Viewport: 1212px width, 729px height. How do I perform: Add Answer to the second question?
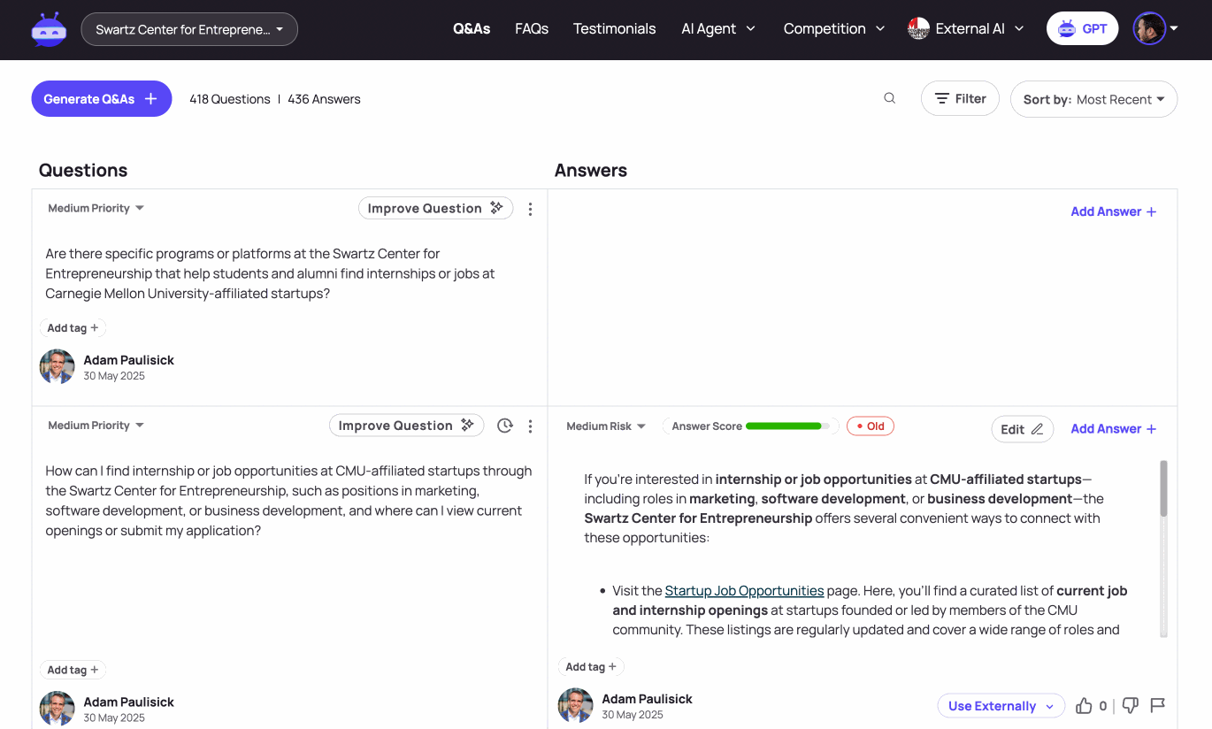click(1113, 429)
